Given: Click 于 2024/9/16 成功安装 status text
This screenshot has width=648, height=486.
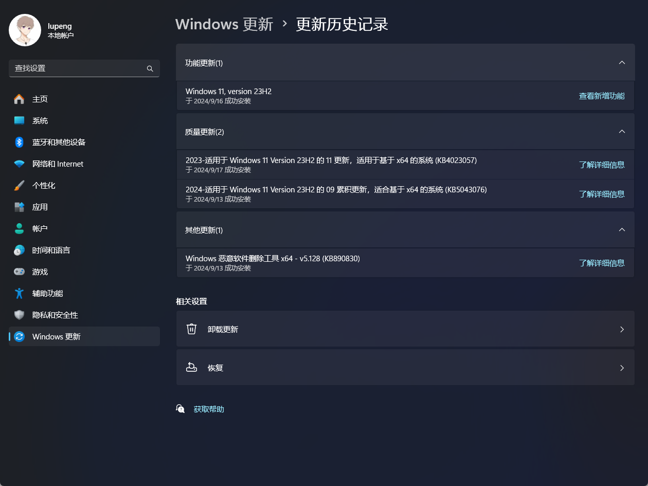Looking at the screenshot, I should click(x=218, y=101).
